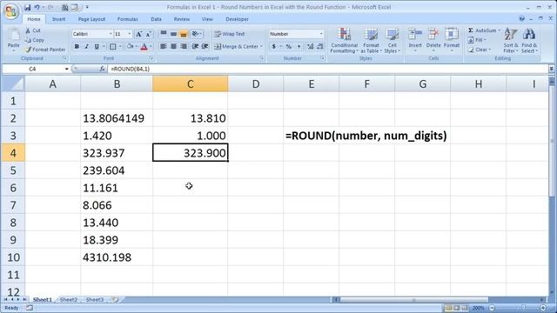Screen dimensions: 557x313
Task: Apply Comma Style
Action: click(x=299, y=46)
